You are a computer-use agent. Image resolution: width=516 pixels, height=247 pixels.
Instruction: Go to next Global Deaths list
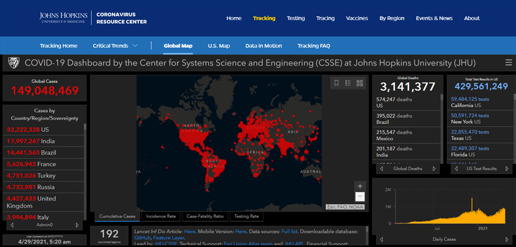[434, 169]
